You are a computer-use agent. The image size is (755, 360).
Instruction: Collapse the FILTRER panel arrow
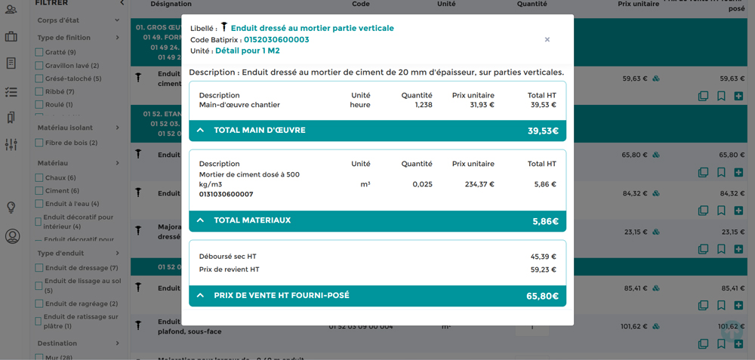point(122,3)
